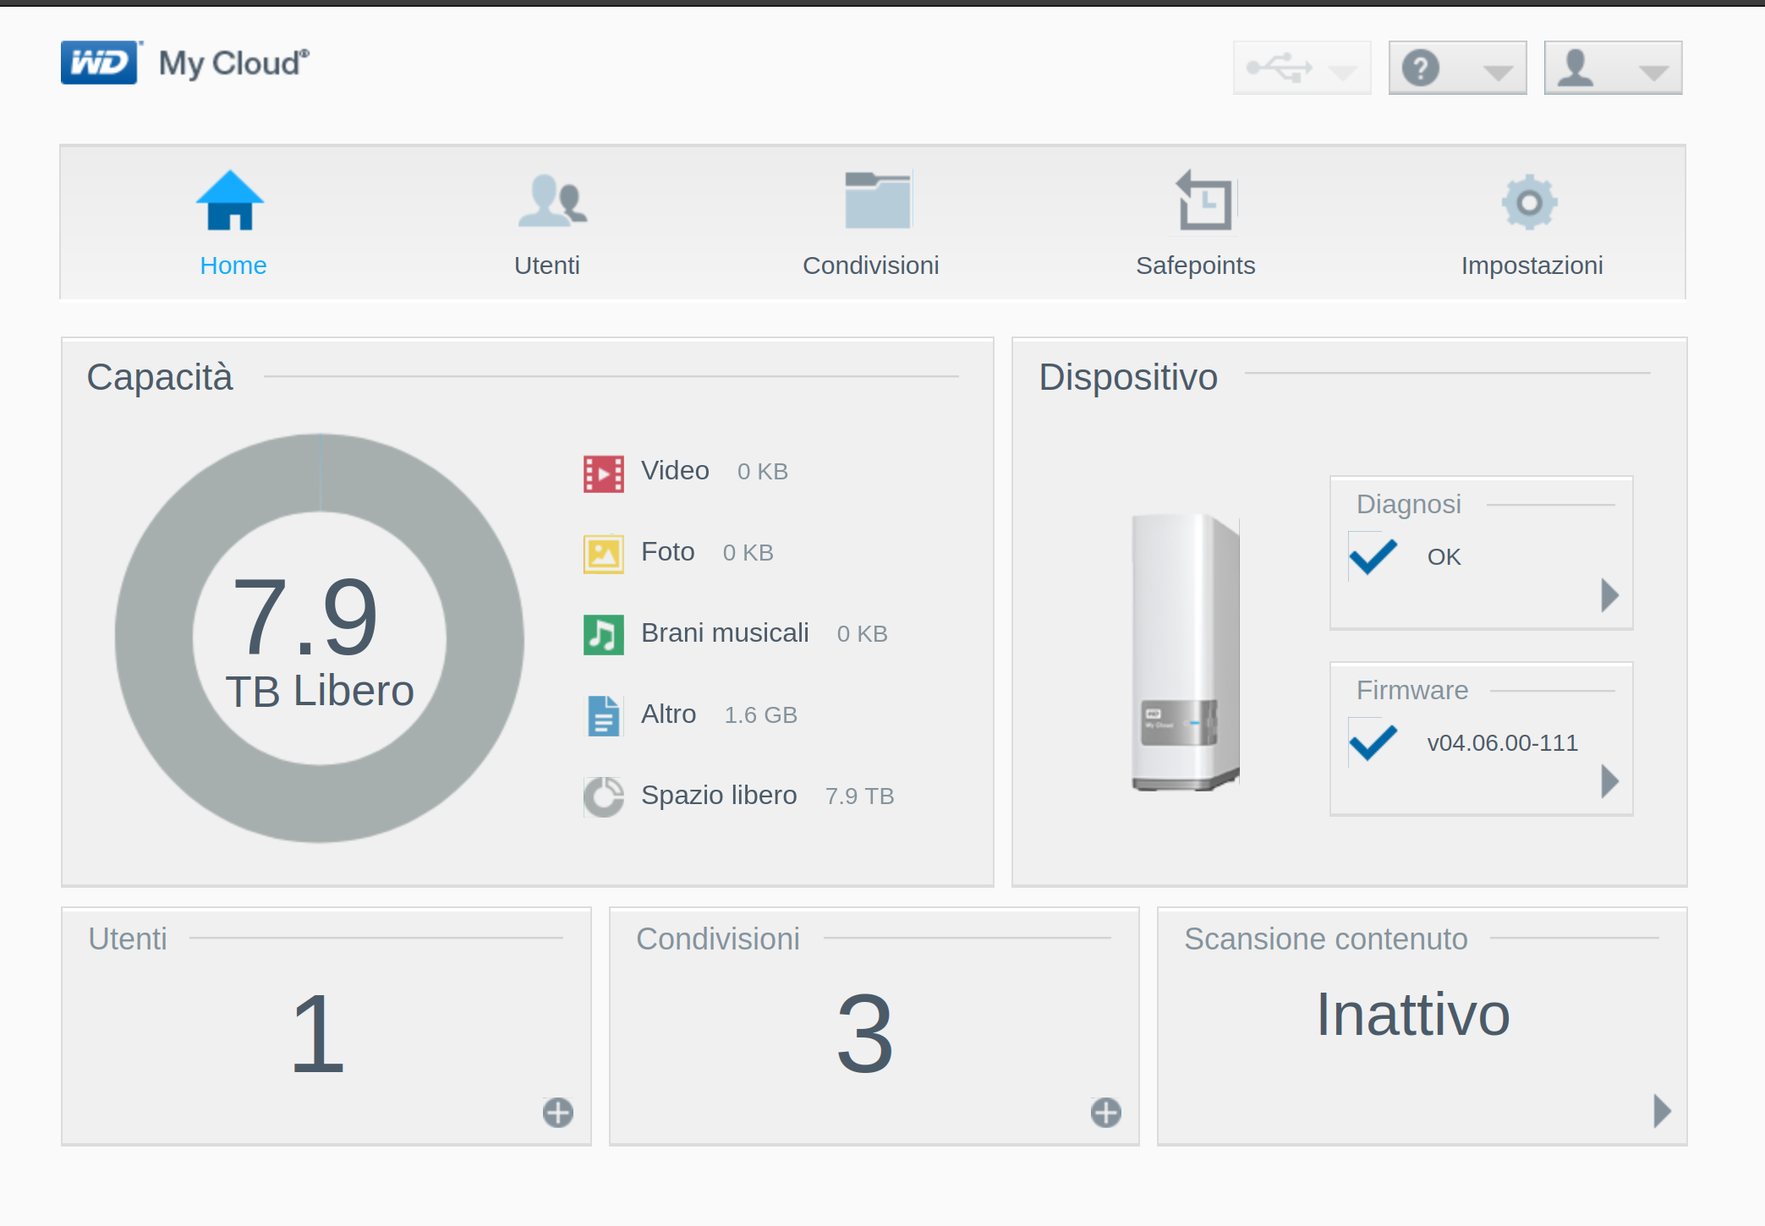The height and width of the screenshot is (1226, 1765).
Task: Click the WD My Cloud logo
Action: point(184,63)
